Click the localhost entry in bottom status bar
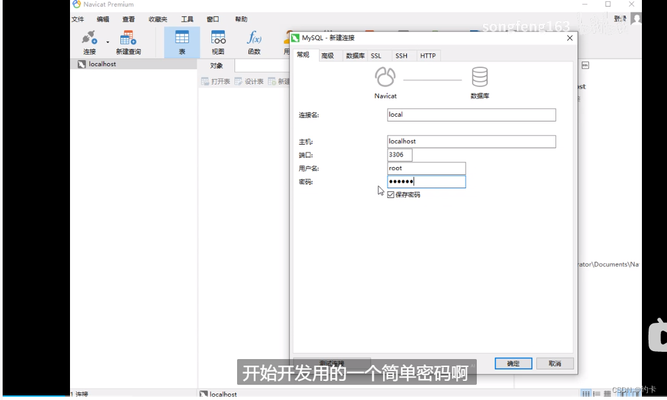Image resolution: width=667 pixels, height=400 pixels. tap(218, 394)
